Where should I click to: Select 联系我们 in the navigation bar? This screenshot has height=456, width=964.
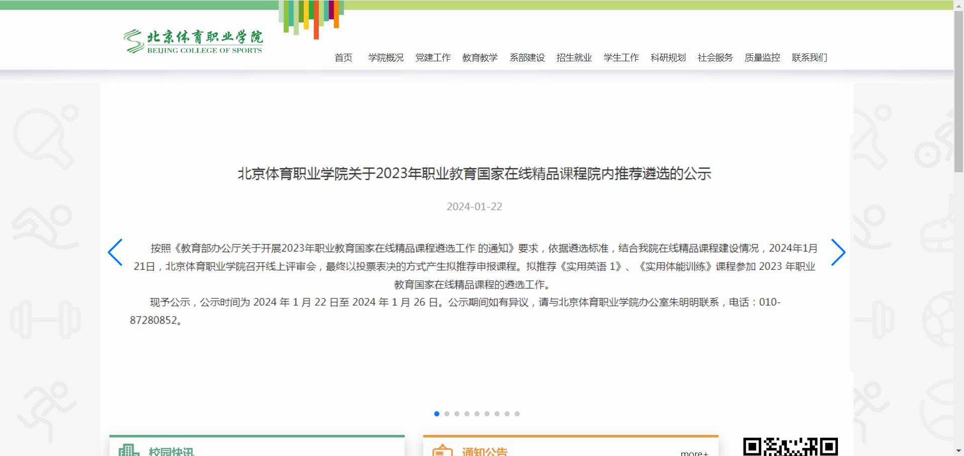tap(809, 57)
